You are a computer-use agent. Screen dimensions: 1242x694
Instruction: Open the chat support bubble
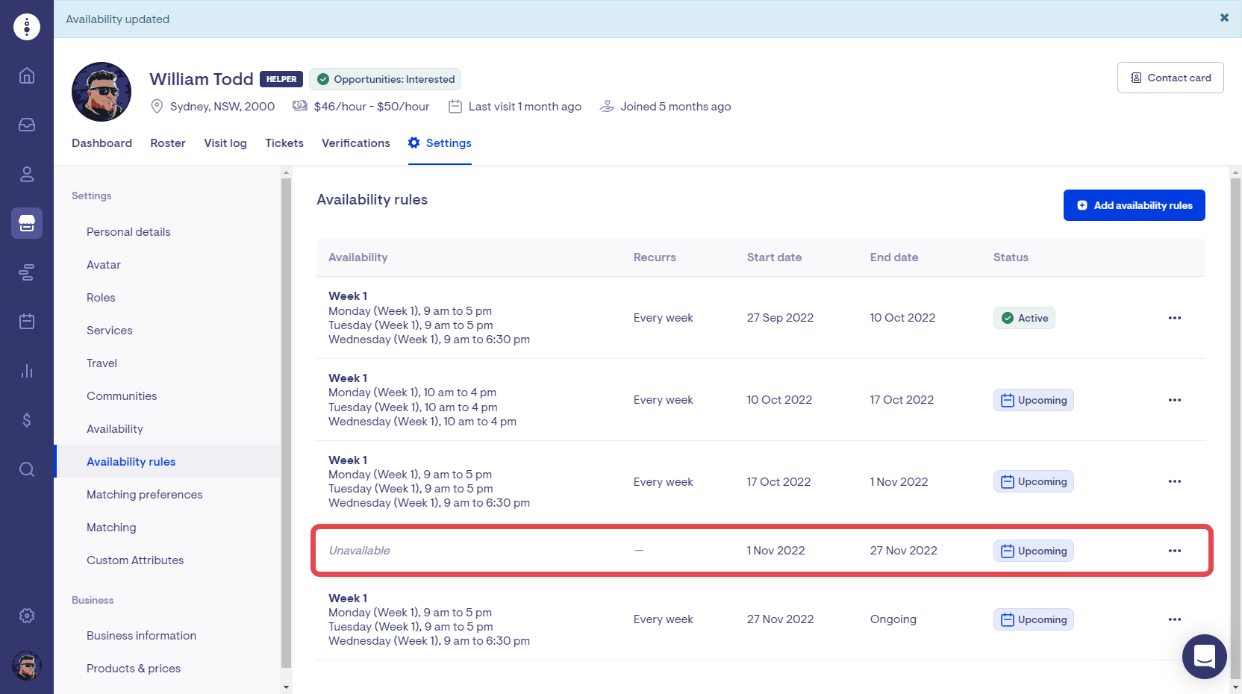point(1204,657)
